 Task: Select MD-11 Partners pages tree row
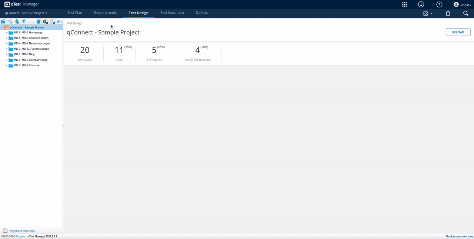[31, 49]
